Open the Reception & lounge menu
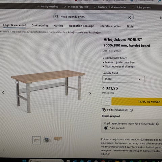Image resolution: width=162 pixels, height=162 pixels. point(81,26)
